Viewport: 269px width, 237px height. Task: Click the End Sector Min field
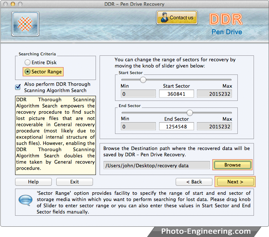point(138,127)
